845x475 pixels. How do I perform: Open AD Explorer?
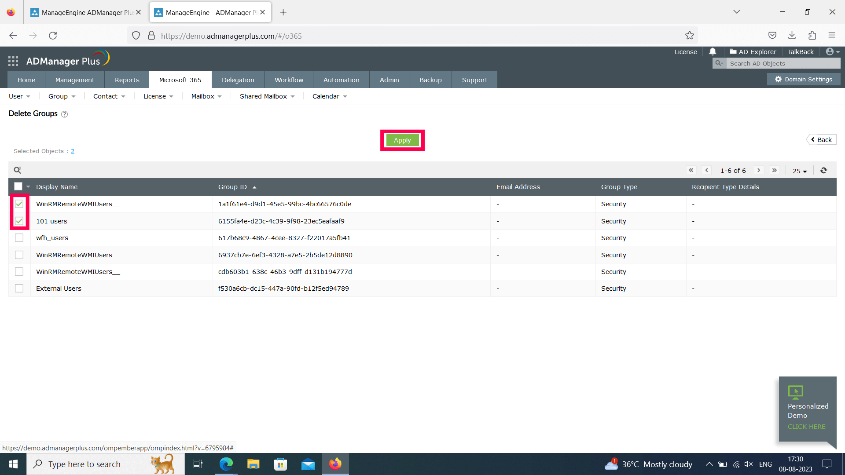click(753, 52)
